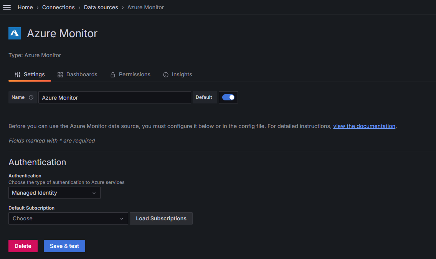The width and height of the screenshot is (436, 259).
Task: Click the Name input field
Action: (114, 97)
